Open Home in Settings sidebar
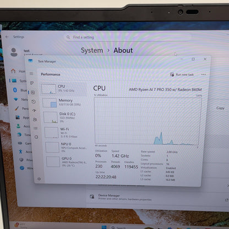Screen dimensions: 229x229 coord(18,71)
